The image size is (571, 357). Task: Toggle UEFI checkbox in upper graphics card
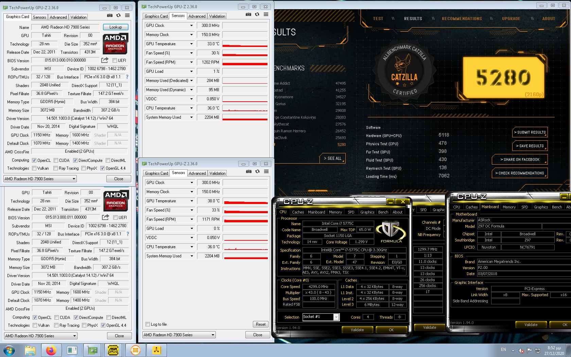(x=115, y=60)
